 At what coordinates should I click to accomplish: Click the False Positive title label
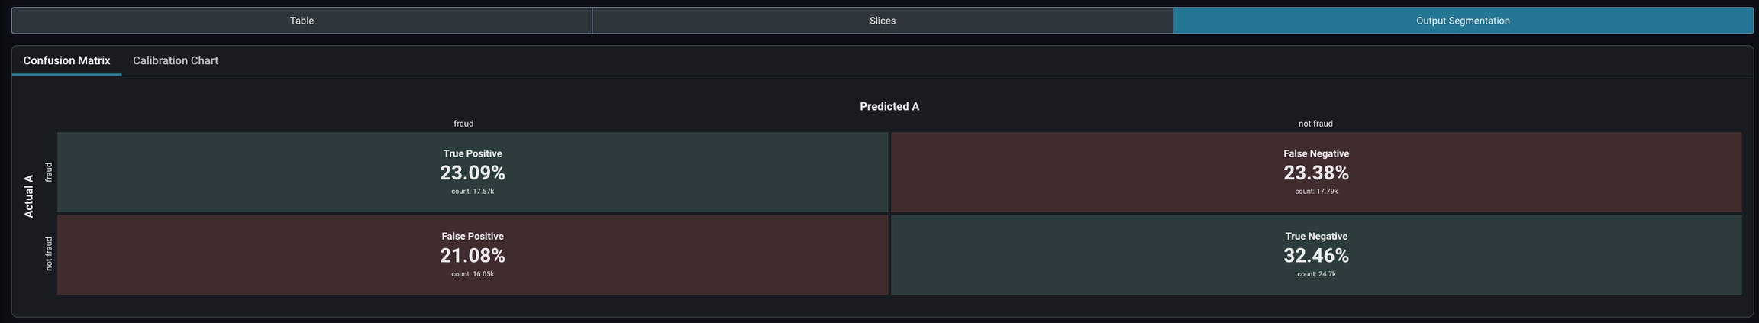(x=473, y=236)
